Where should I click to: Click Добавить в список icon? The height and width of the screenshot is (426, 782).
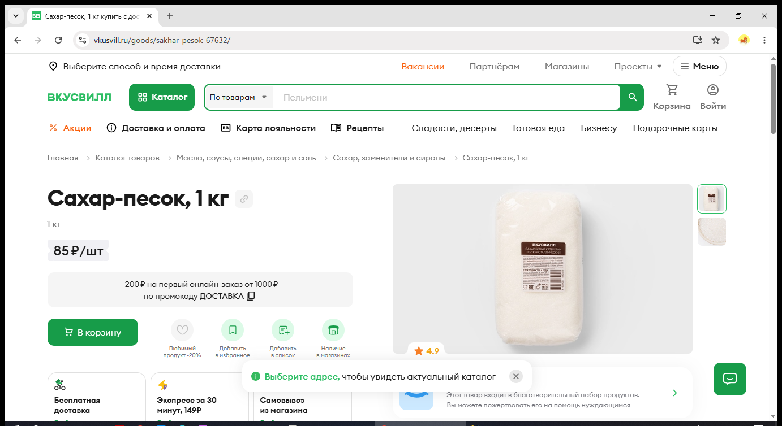(x=283, y=330)
